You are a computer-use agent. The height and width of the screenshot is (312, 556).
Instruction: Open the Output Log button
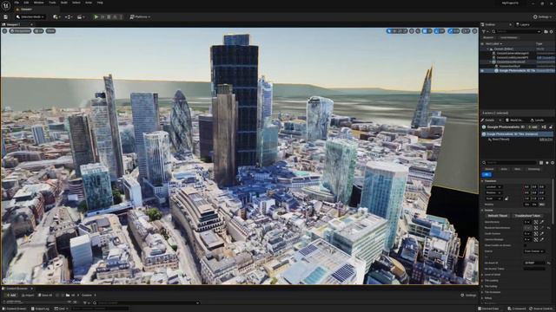[x=40, y=309]
